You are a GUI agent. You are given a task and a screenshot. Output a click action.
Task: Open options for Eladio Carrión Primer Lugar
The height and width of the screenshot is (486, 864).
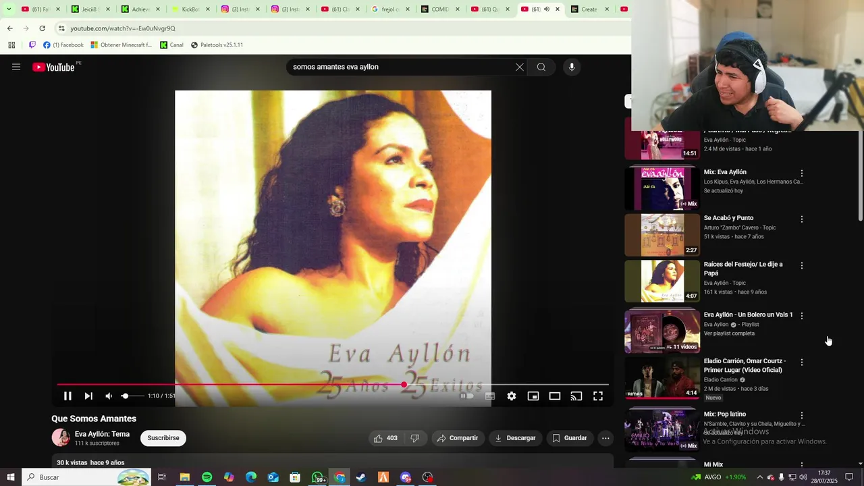tap(802, 362)
